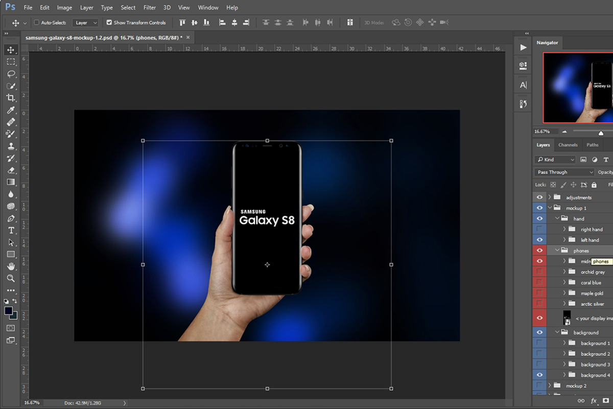Select the Rectangular Marquee tool

[x=11, y=62]
